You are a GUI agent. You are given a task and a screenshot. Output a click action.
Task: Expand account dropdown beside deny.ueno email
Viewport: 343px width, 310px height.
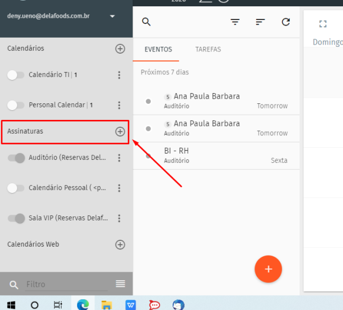coord(112,17)
